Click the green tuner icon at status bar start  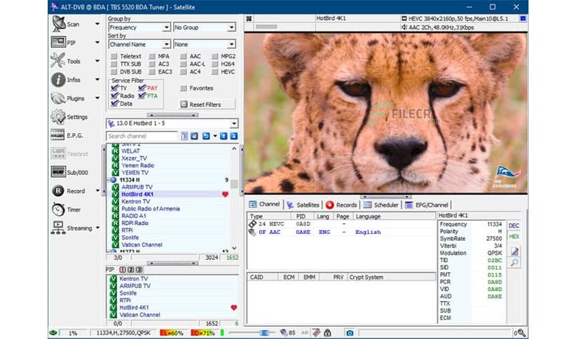pos(53,332)
